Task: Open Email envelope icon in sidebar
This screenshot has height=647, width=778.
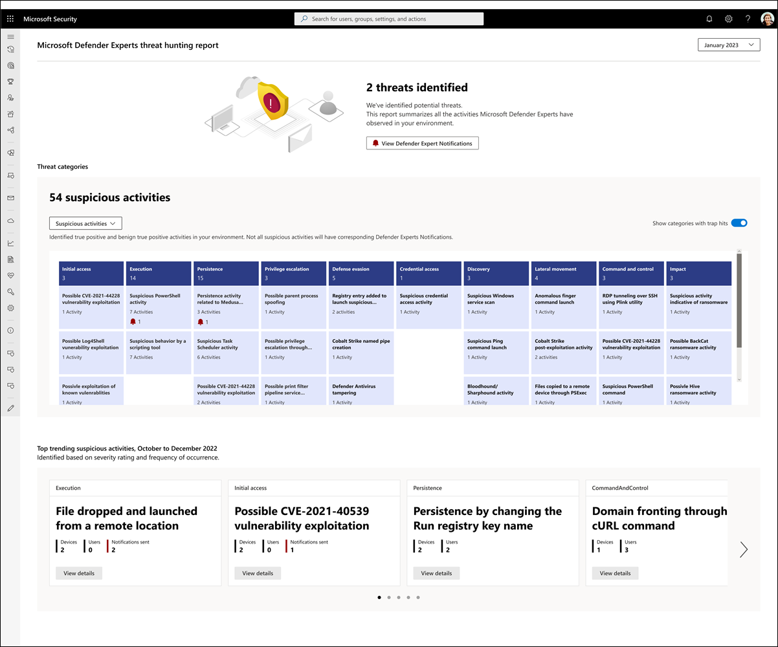Action: coord(10,198)
